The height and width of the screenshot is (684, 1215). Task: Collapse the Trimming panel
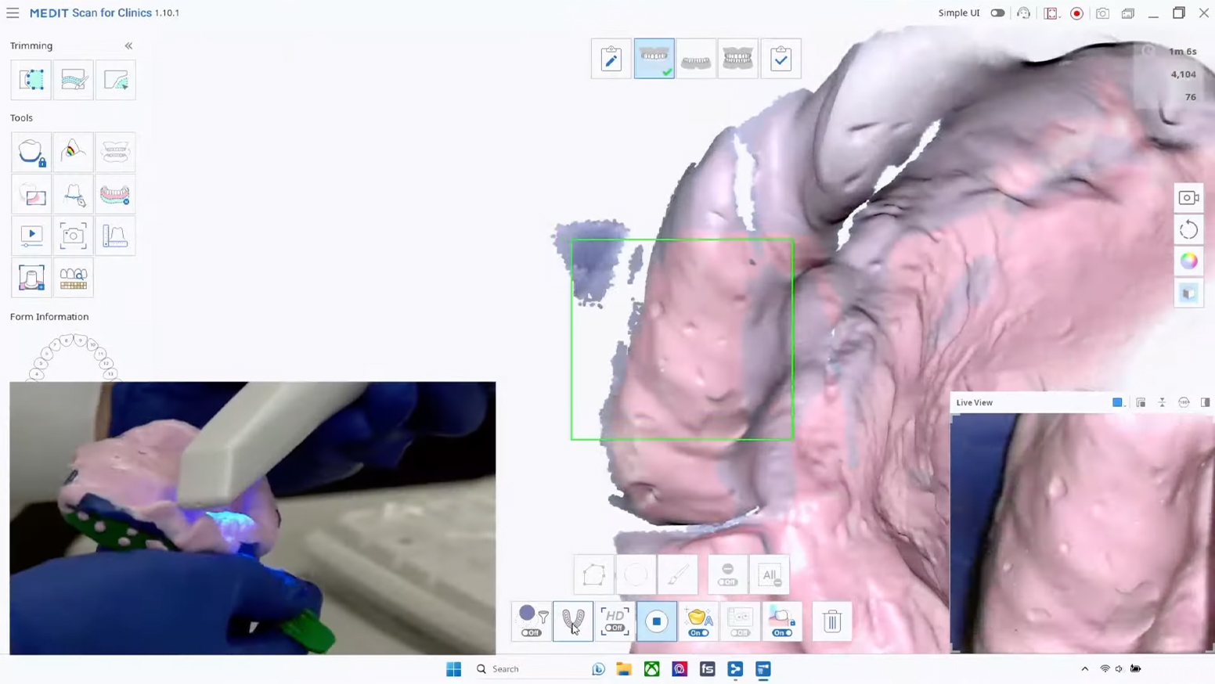[x=129, y=45]
